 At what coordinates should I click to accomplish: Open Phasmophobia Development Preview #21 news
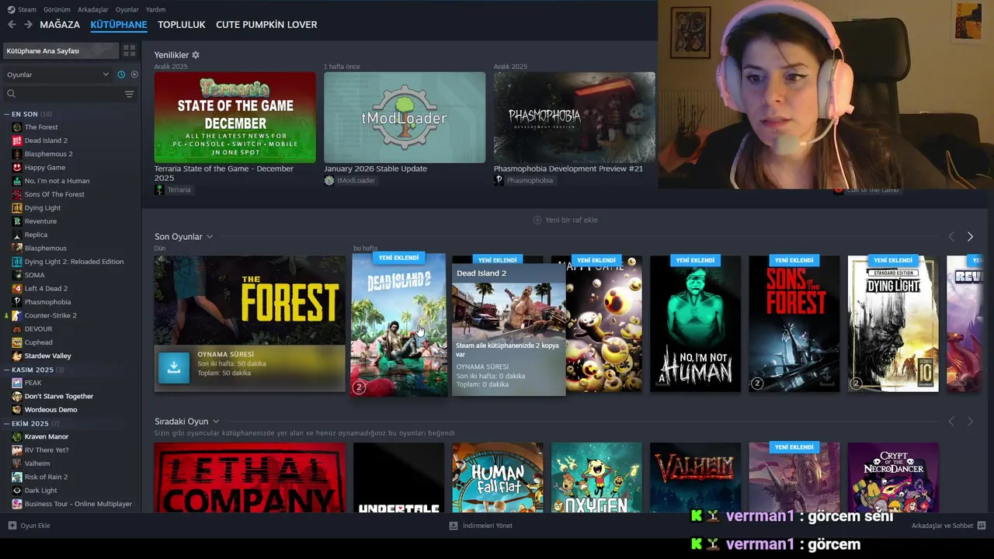pyautogui.click(x=574, y=117)
